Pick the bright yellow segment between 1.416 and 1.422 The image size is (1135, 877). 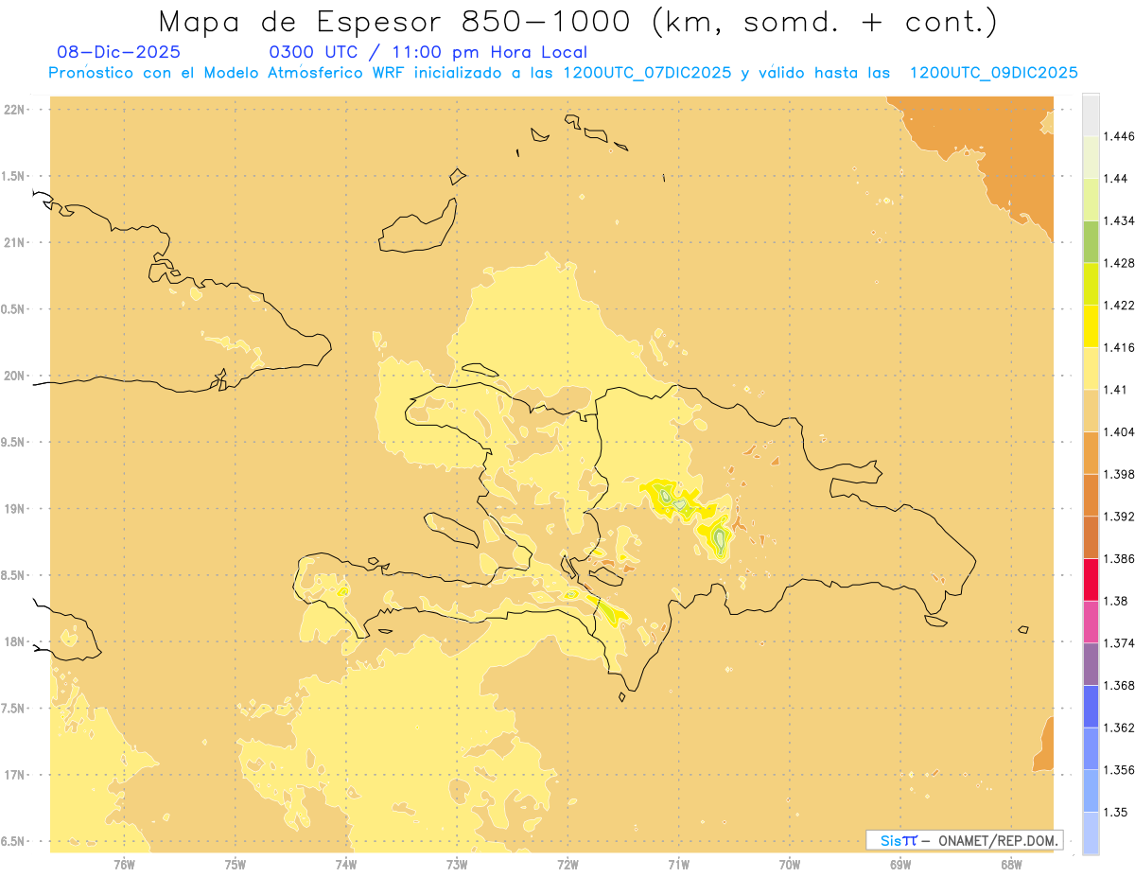(1091, 325)
